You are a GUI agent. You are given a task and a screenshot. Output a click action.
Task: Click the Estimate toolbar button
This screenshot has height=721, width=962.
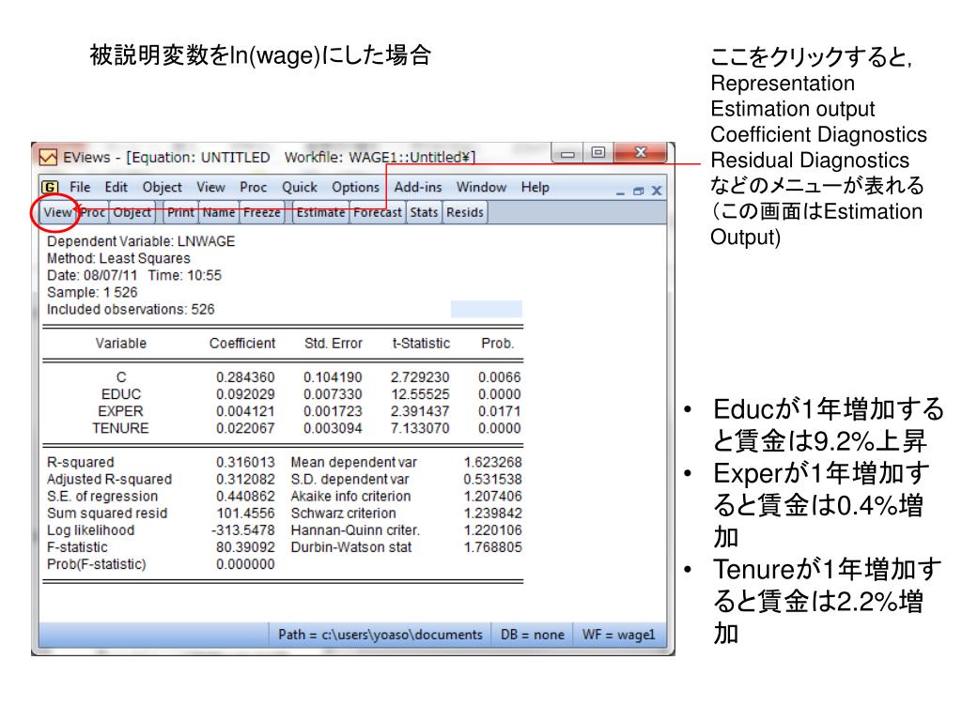(321, 213)
